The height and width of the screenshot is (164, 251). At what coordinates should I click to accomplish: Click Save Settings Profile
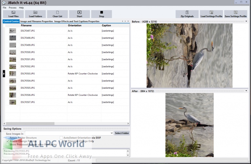tap(236, 14)
